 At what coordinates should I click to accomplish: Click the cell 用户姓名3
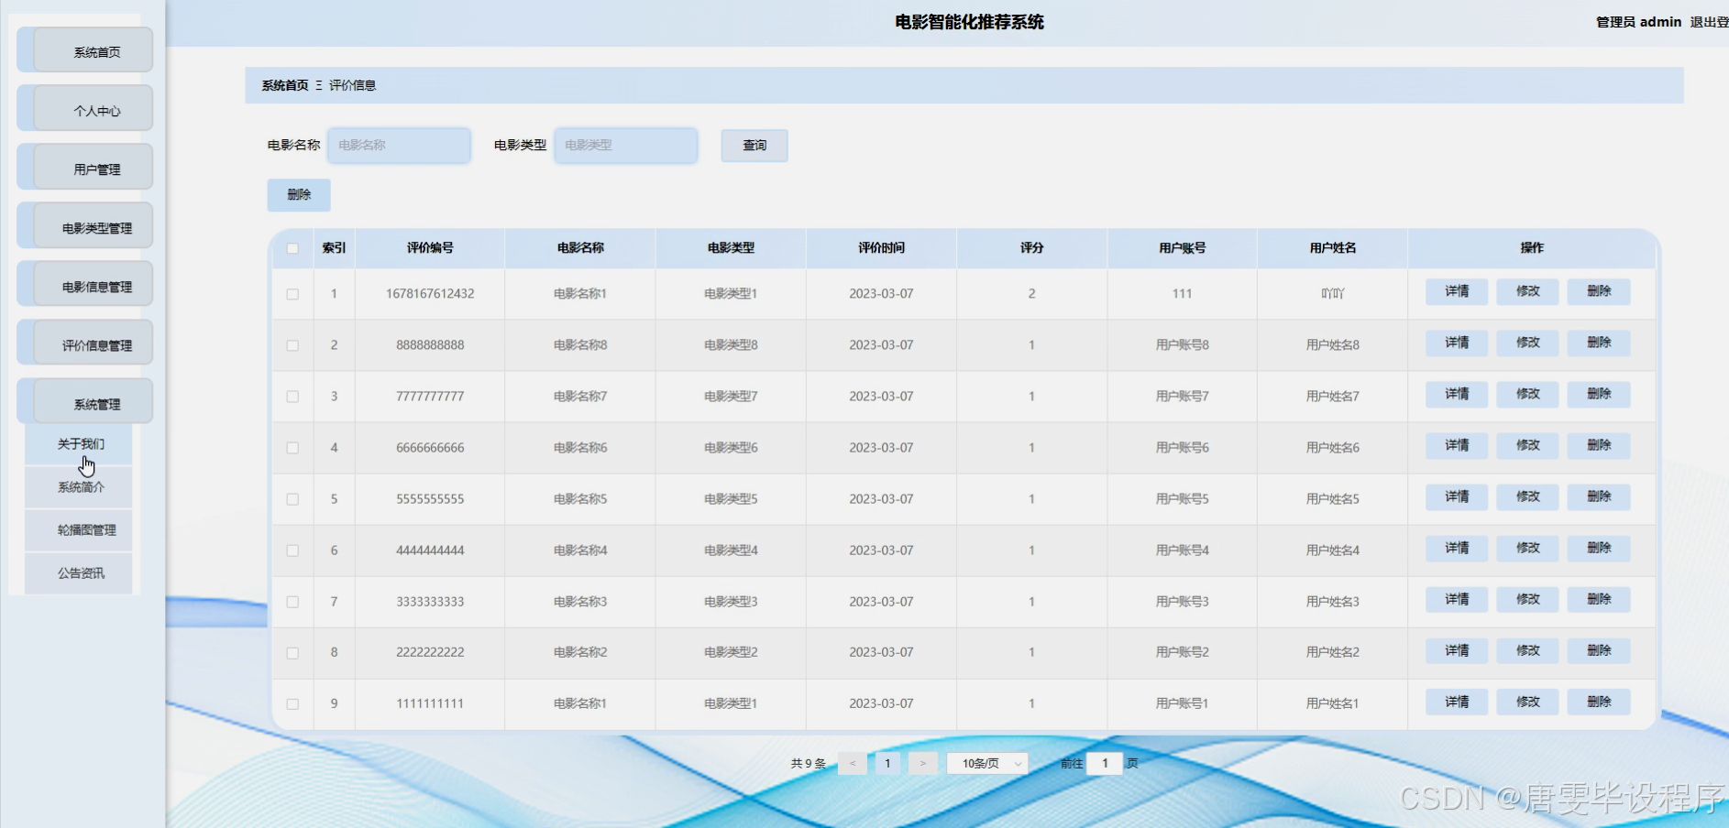click(1332, 602)
